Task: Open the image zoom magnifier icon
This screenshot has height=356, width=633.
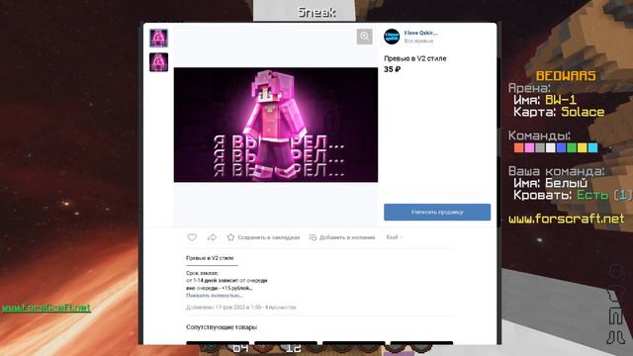Action: tap(364, 37)
